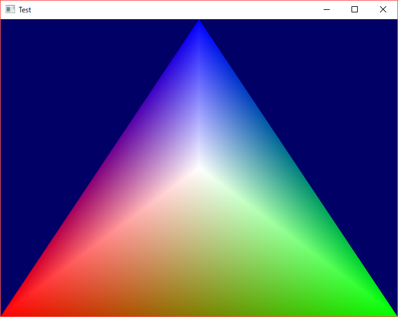The image size is (398, 317).
Task: Click the blue top vertex of triangle
Action: pos(199,28)
